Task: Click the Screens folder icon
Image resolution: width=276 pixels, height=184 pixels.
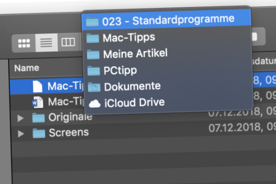Action: [39, 133]
